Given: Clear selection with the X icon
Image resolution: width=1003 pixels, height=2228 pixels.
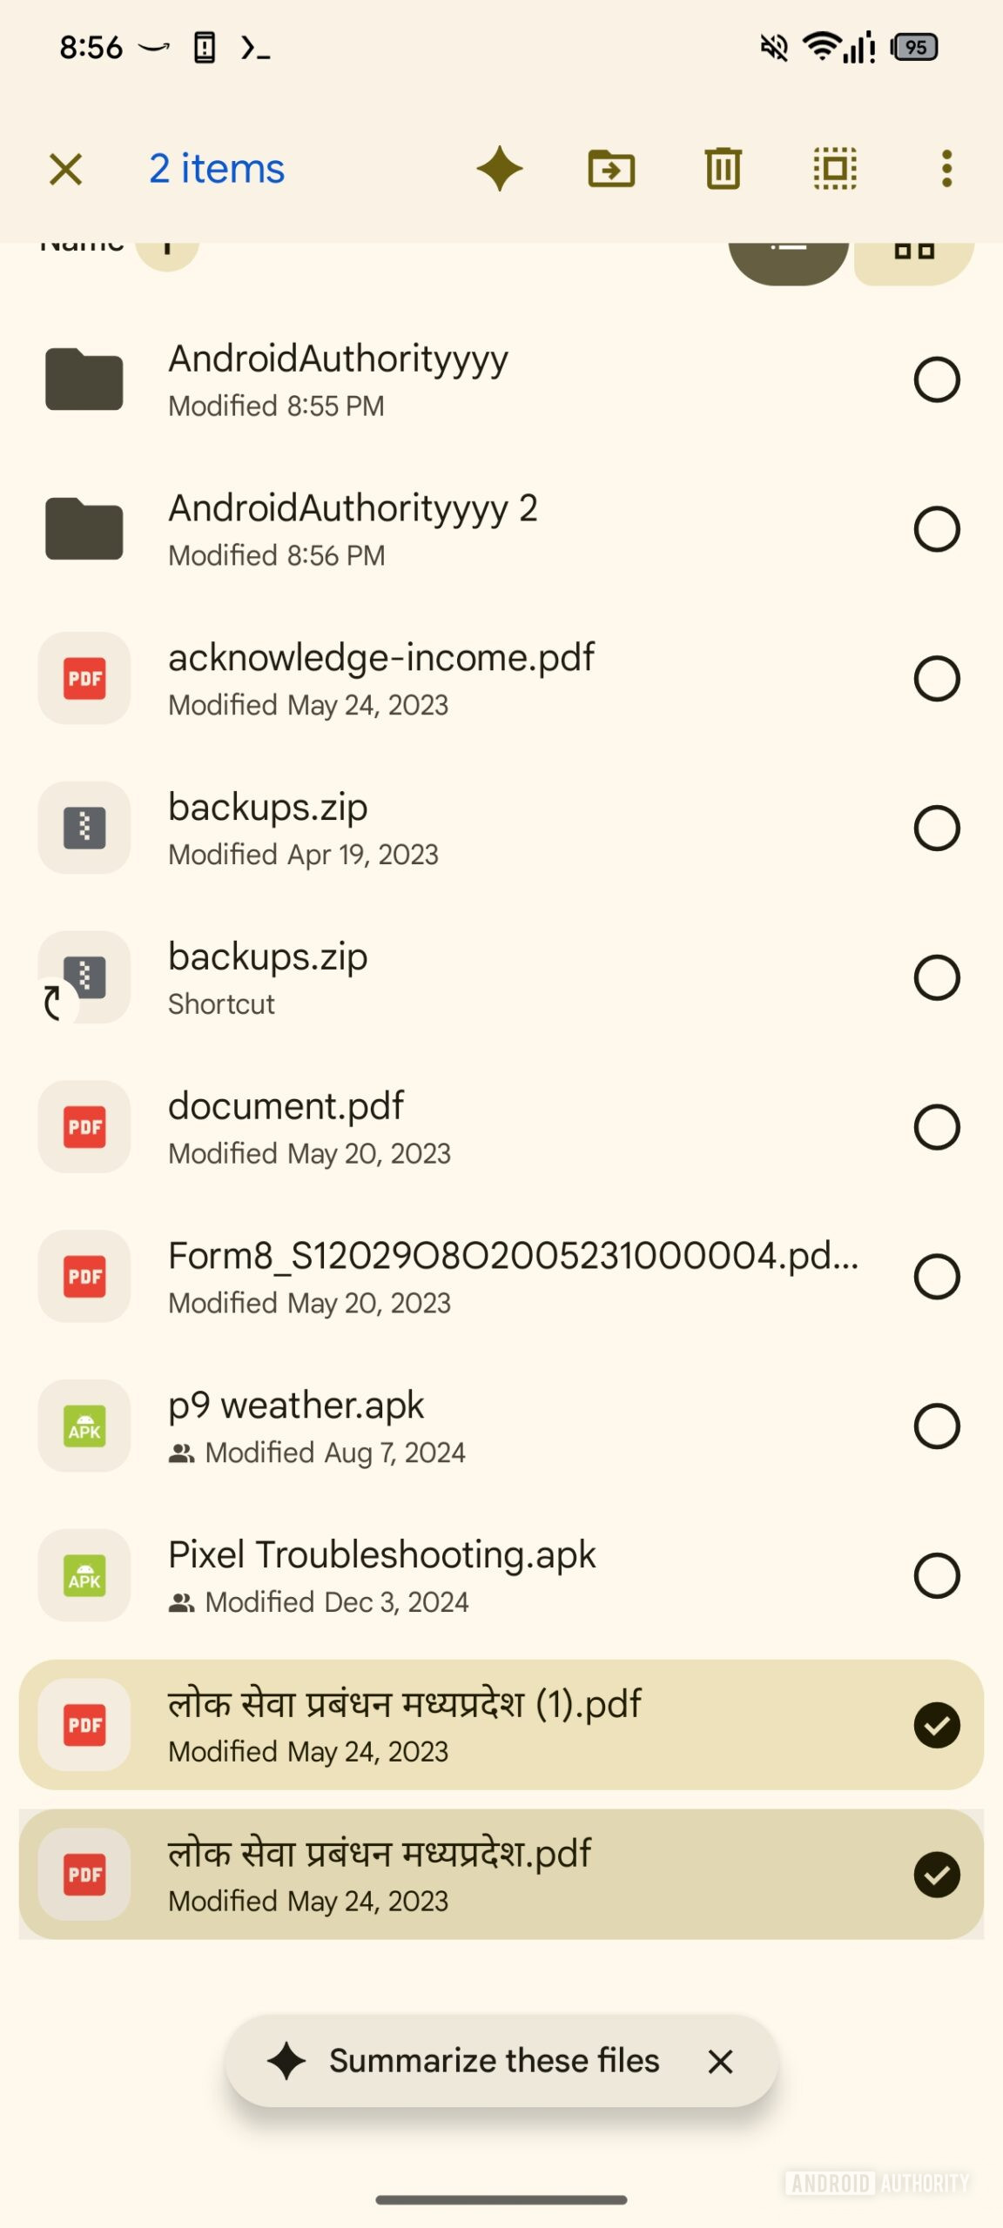Looking at the screenshot, I should pos(66,169).
